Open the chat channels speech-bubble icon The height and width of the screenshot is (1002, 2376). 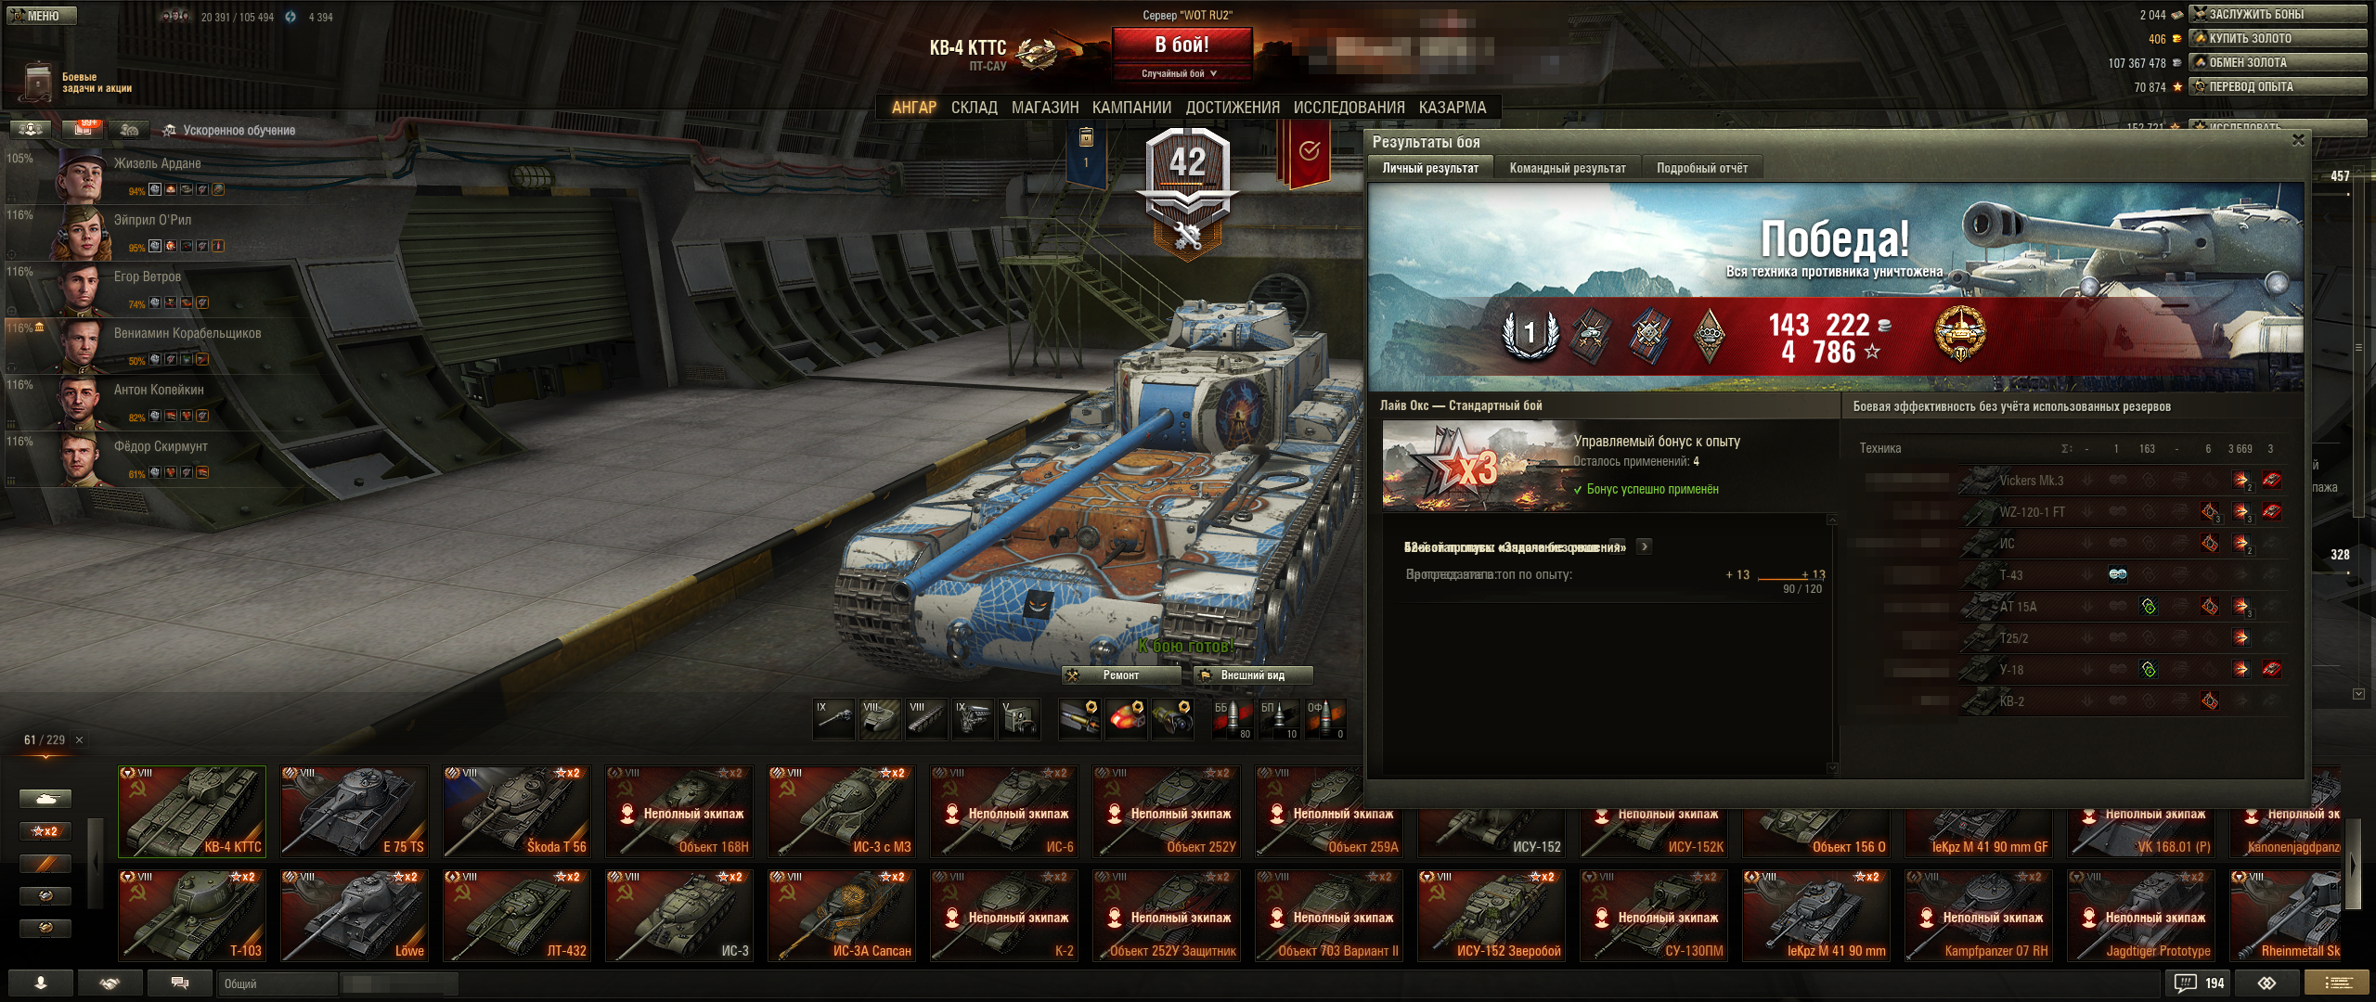coord(180,983)
